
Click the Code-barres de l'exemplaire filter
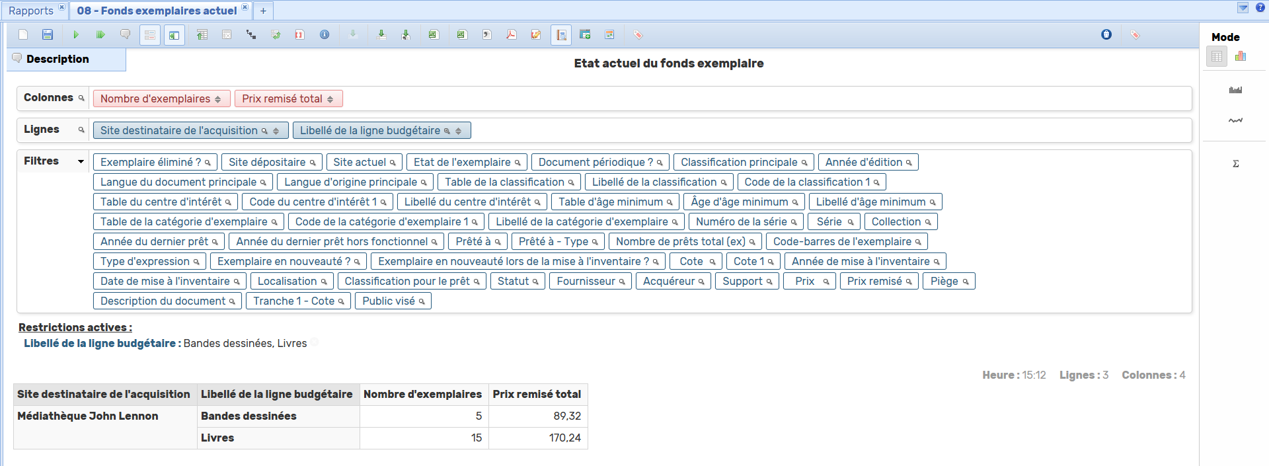[847, 241]
